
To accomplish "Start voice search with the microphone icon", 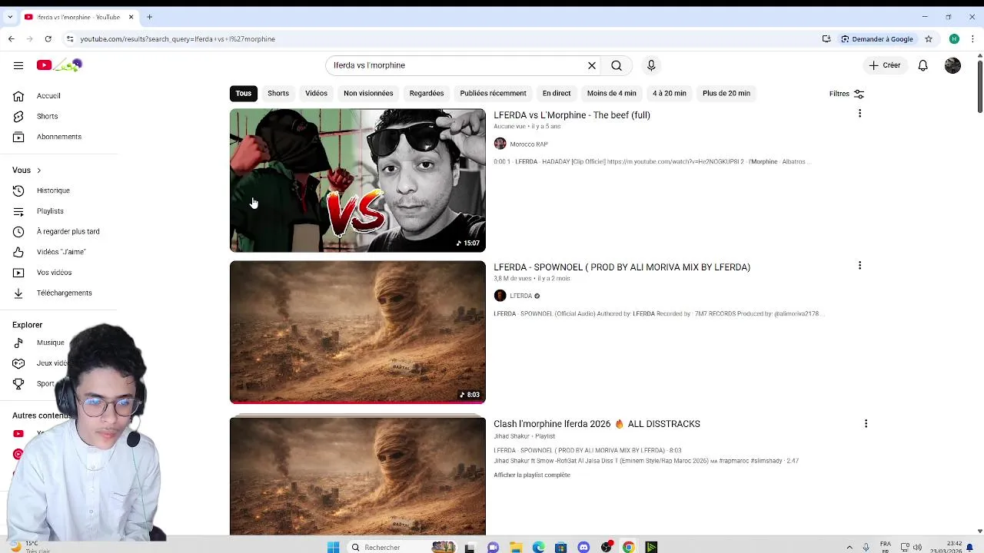I will point(651,65).
